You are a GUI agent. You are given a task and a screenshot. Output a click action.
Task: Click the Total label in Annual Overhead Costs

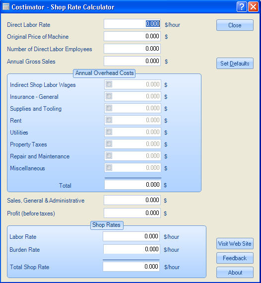point(65,186)
